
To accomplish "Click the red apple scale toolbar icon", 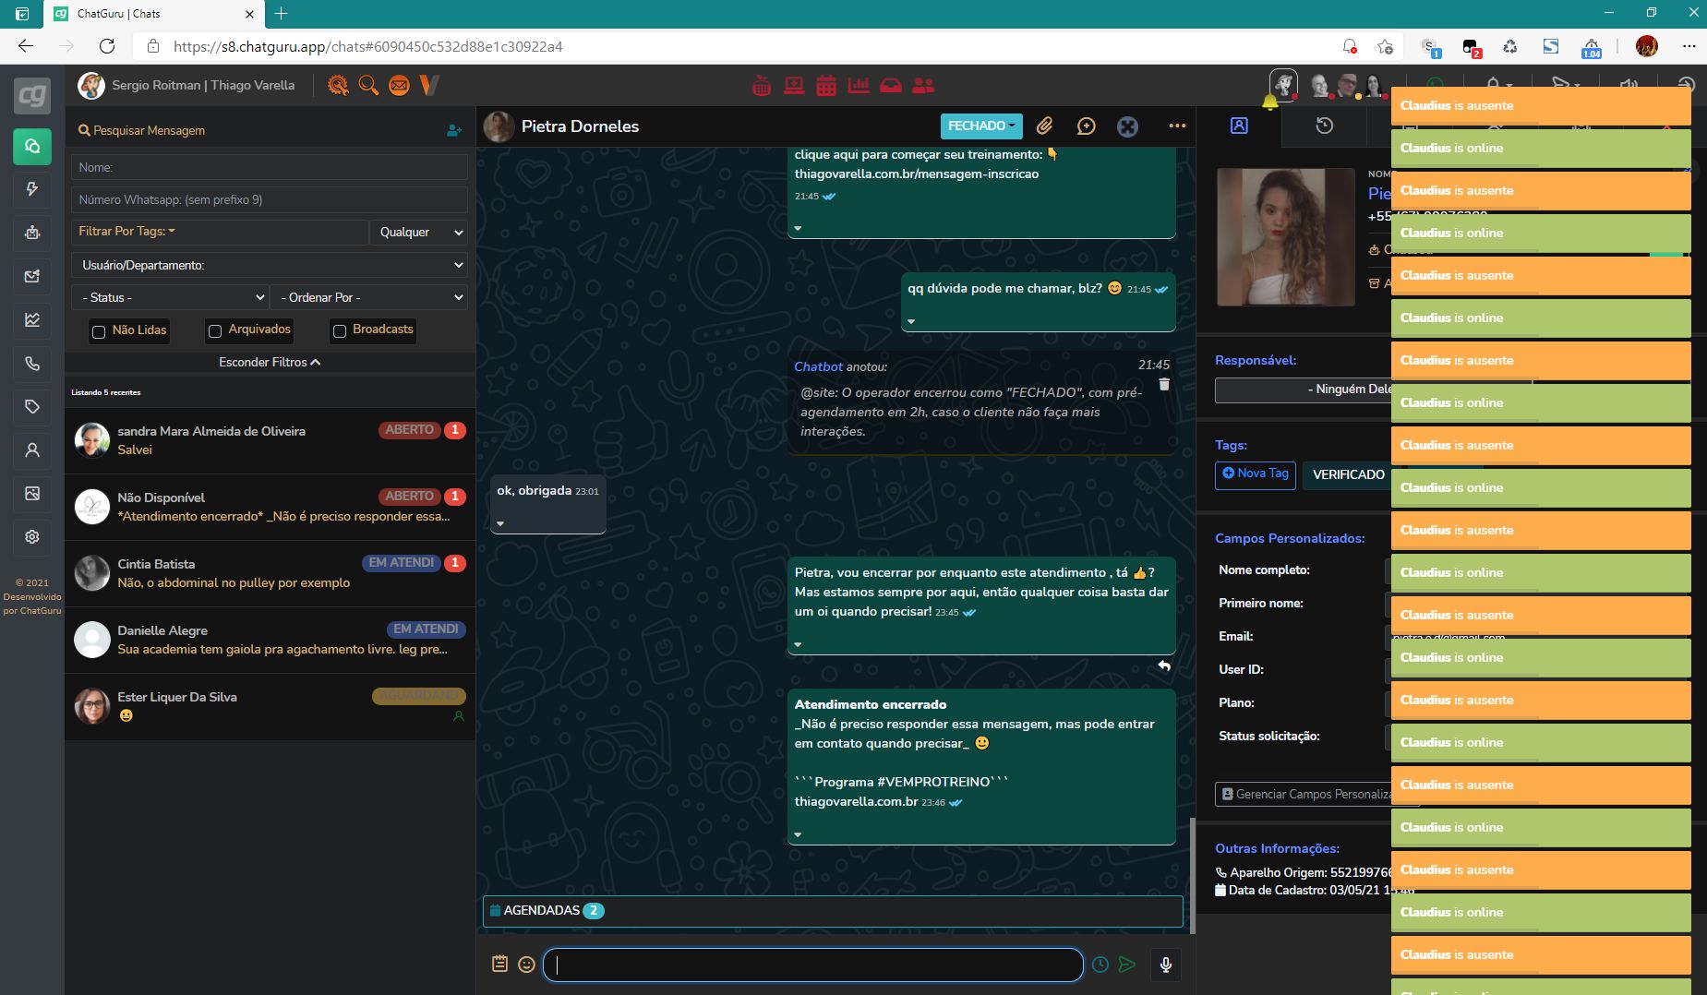I will (x=762, y=86).
